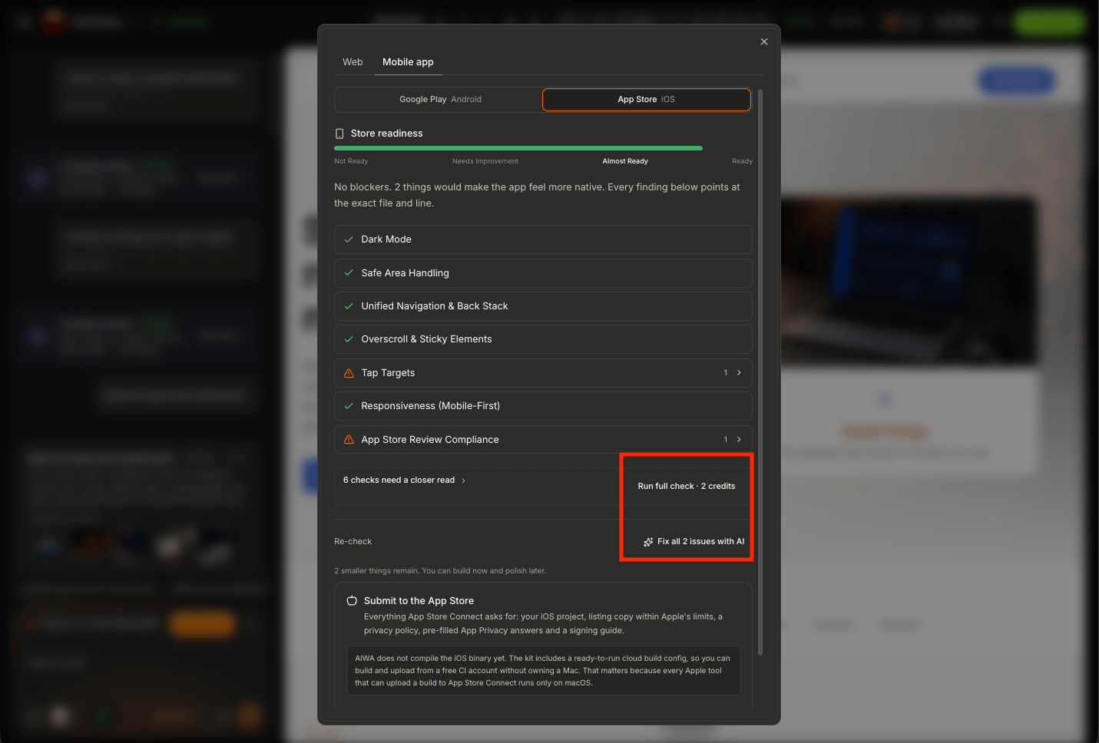Click the dialog's vertical scrollbar
Viewport: 1099px width, 743px height.
760,372
